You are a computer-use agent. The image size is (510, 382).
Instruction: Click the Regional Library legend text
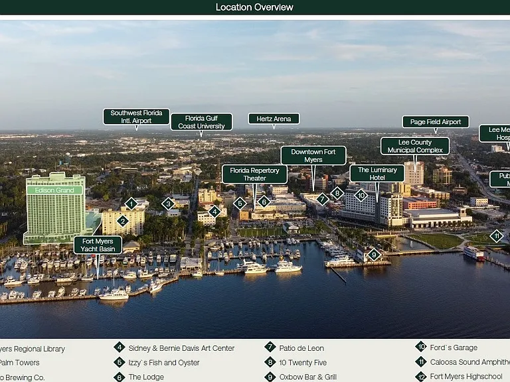tap(33, 349)
